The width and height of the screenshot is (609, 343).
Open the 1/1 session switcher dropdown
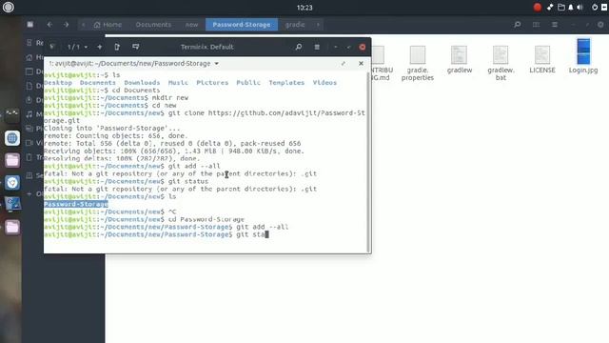click(x=77, y=47)
